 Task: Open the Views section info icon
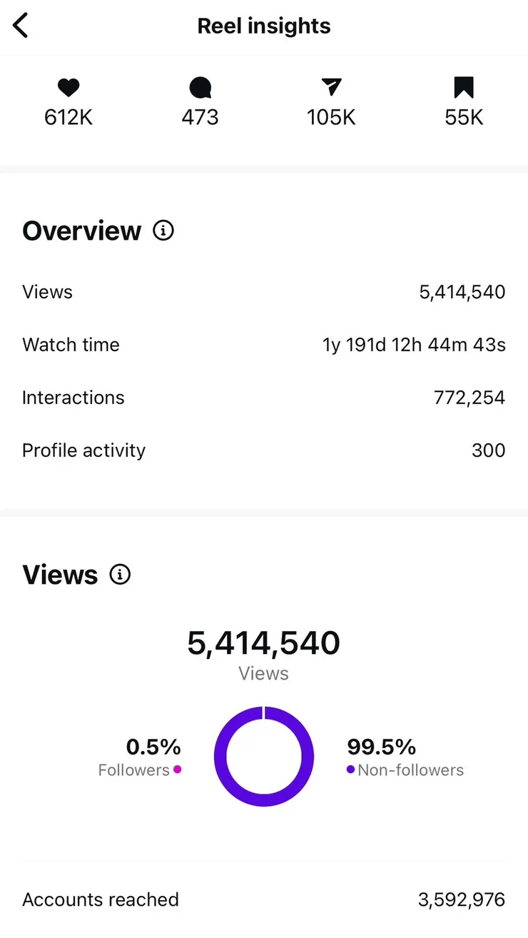pos(120,575)
